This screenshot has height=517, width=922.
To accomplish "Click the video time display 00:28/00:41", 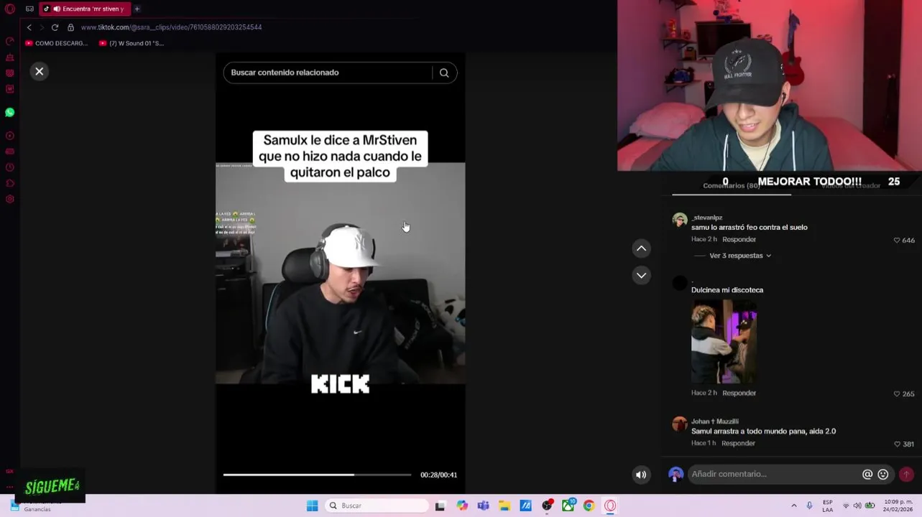I will 438,475.
